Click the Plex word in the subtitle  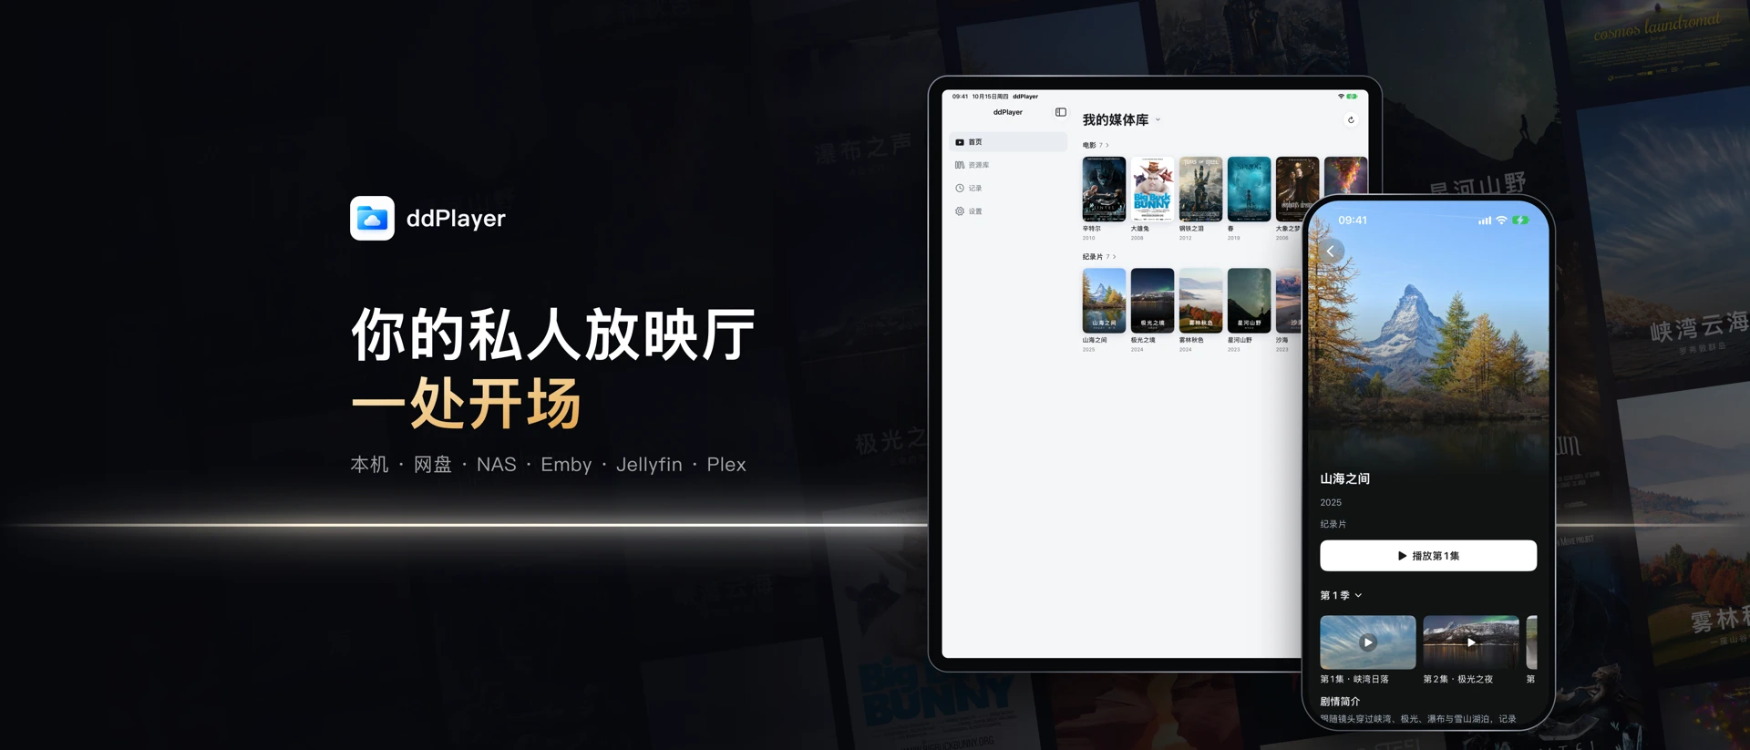click(726, 465)
